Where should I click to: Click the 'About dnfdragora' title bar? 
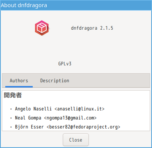[76, 5]
